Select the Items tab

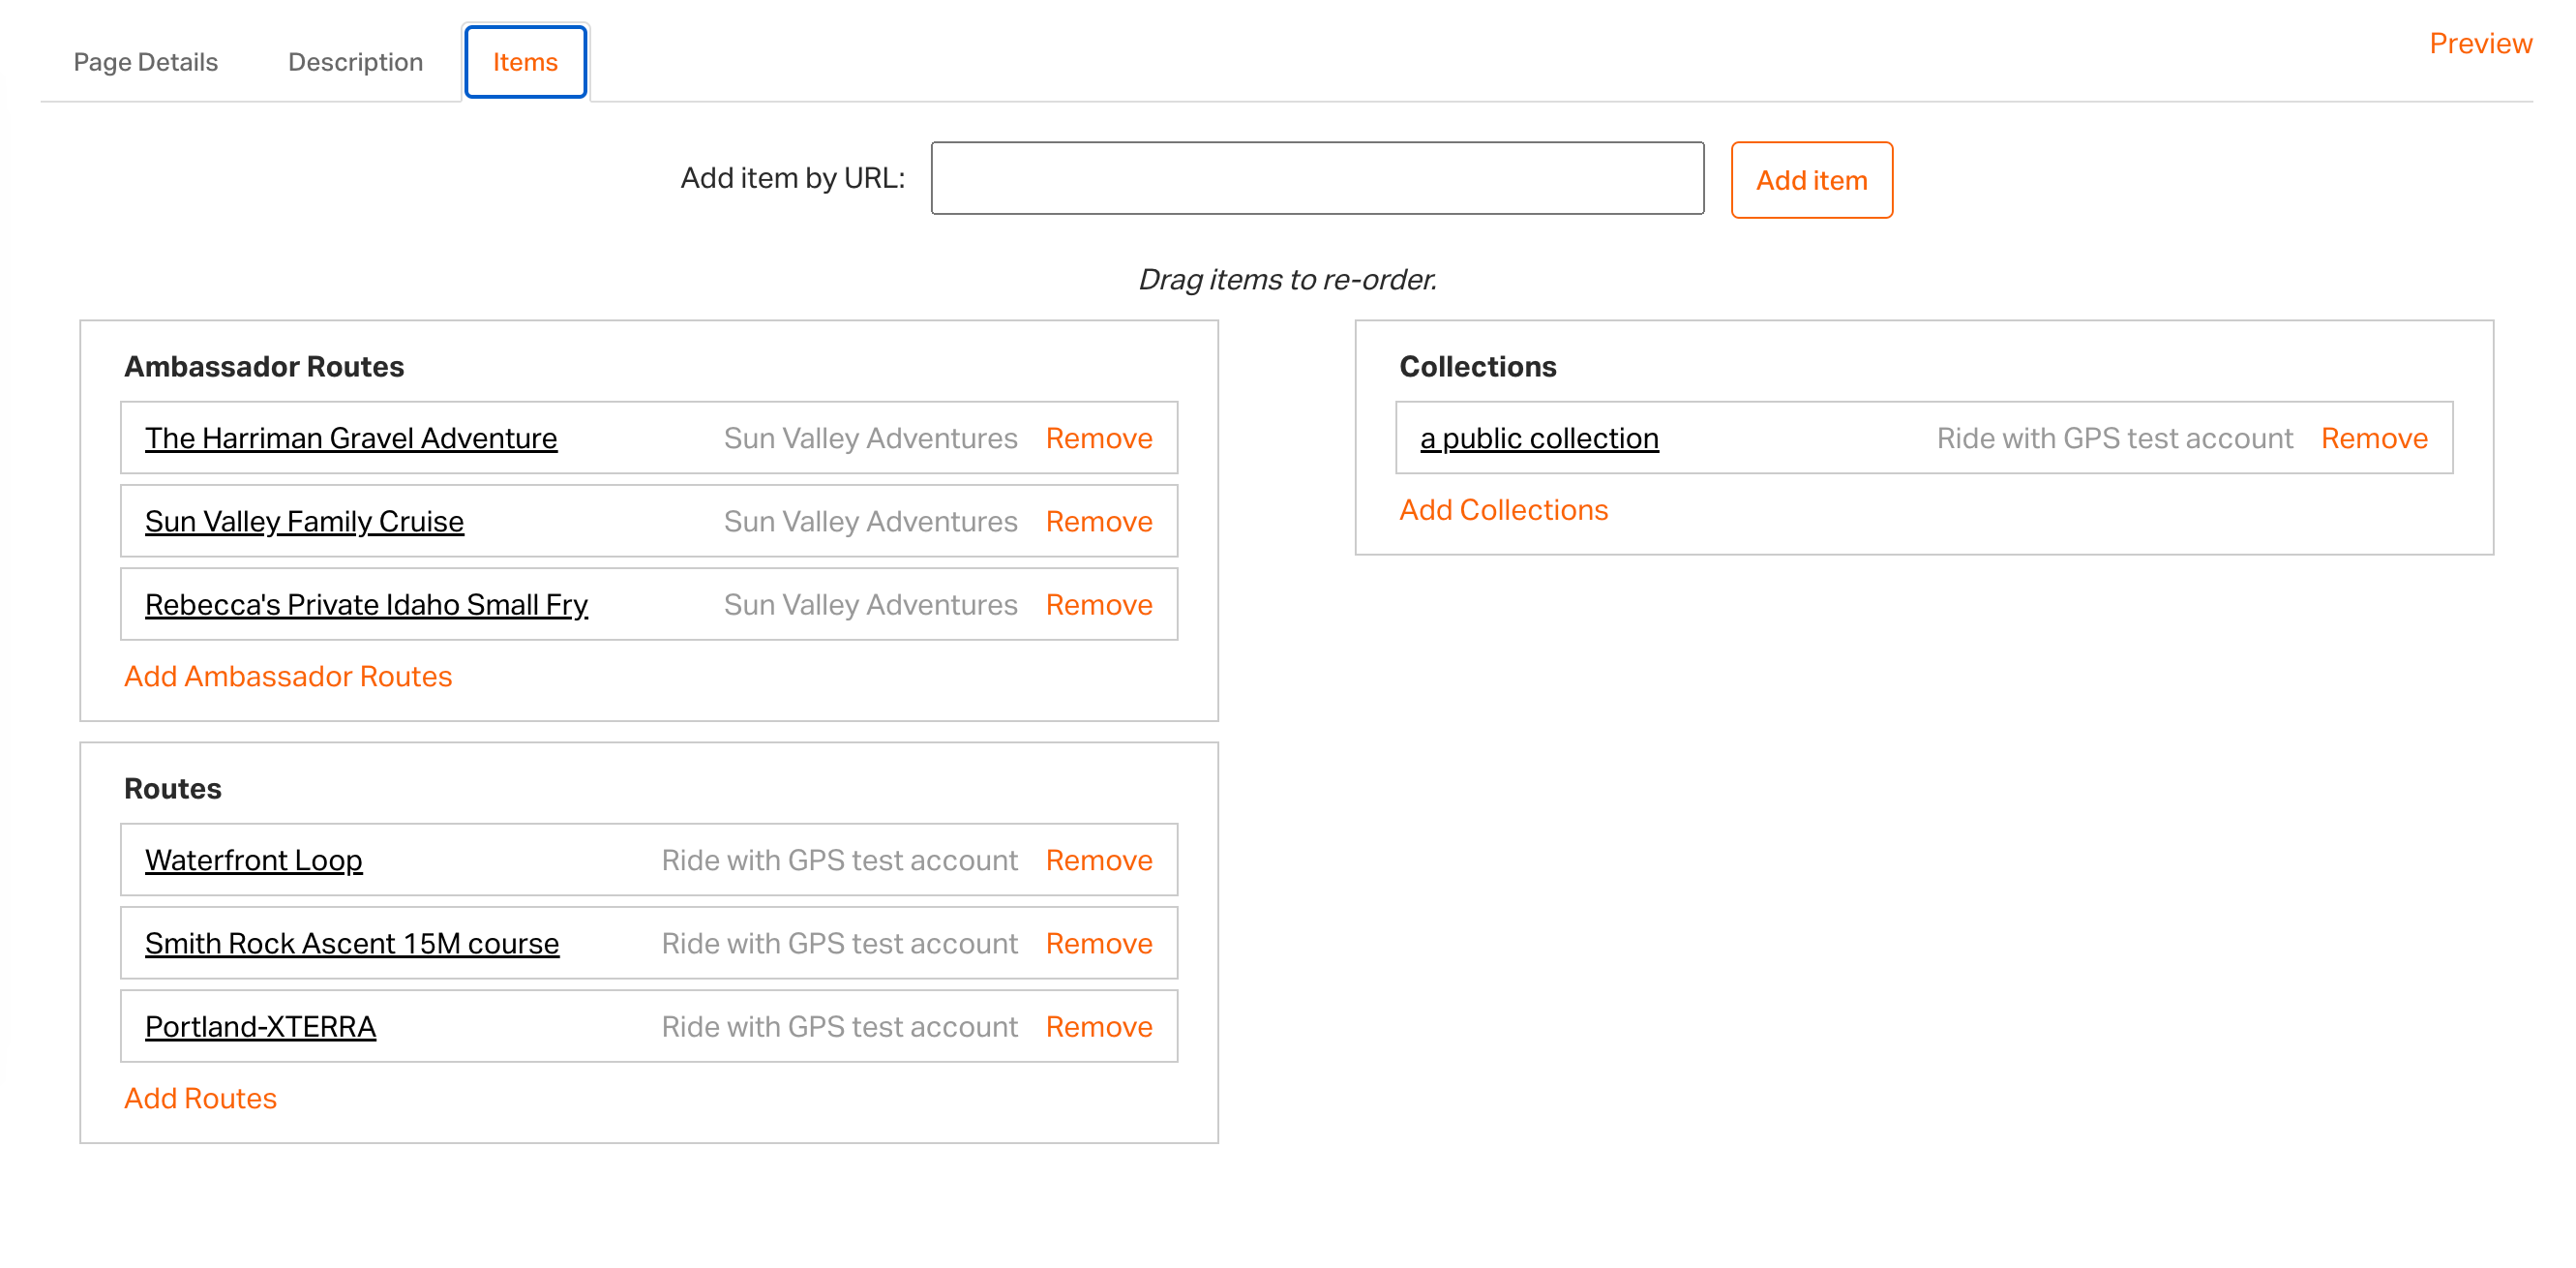525,62
